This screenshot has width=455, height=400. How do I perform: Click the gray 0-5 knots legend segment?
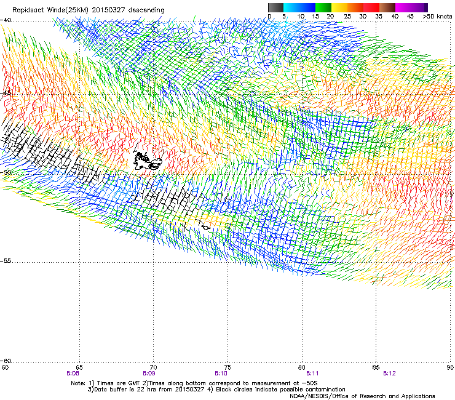tap(275, 7)
